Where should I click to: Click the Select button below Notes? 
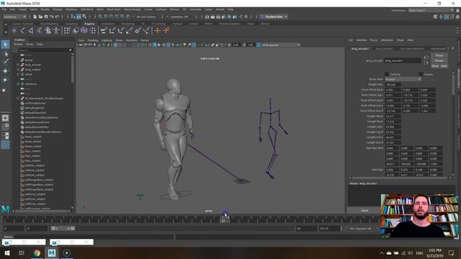point(364,211)
